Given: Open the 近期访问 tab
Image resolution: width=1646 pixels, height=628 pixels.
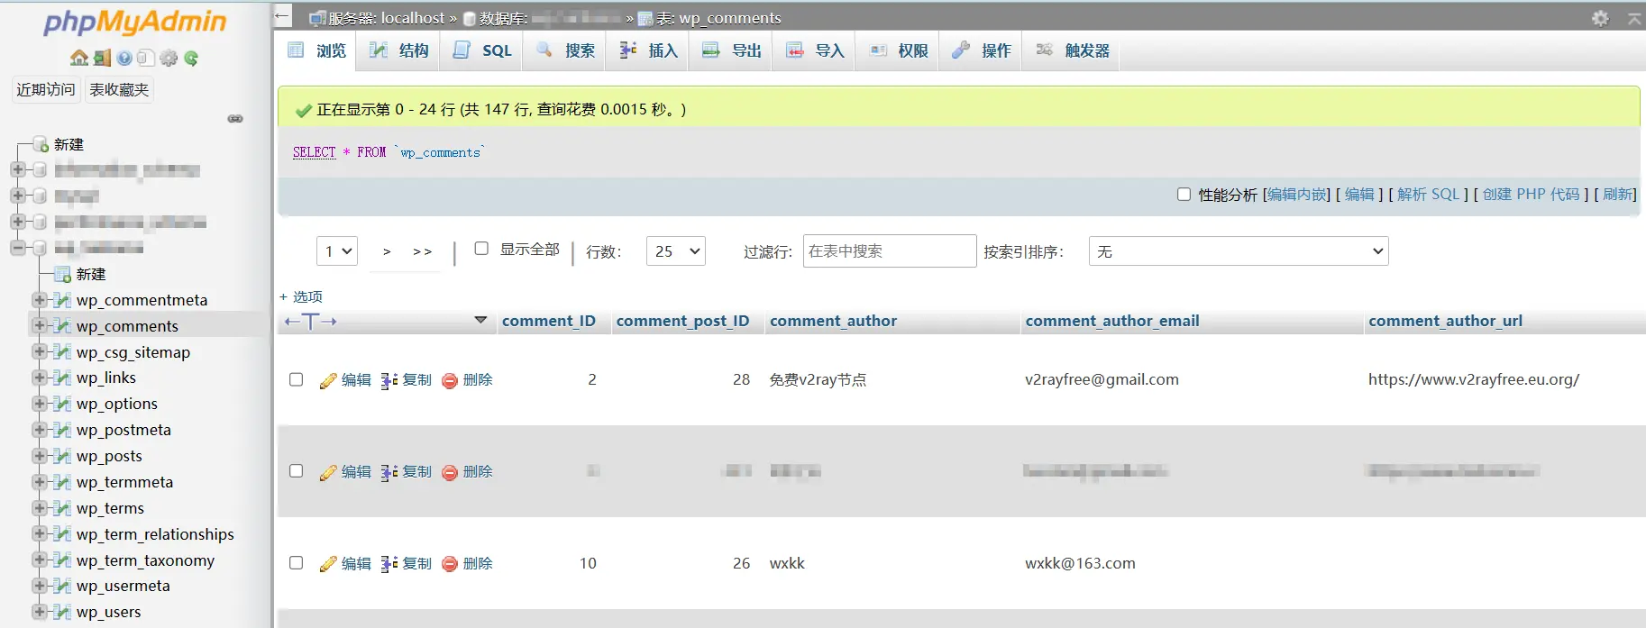Looking at the screenshot, I should (46, 89).
